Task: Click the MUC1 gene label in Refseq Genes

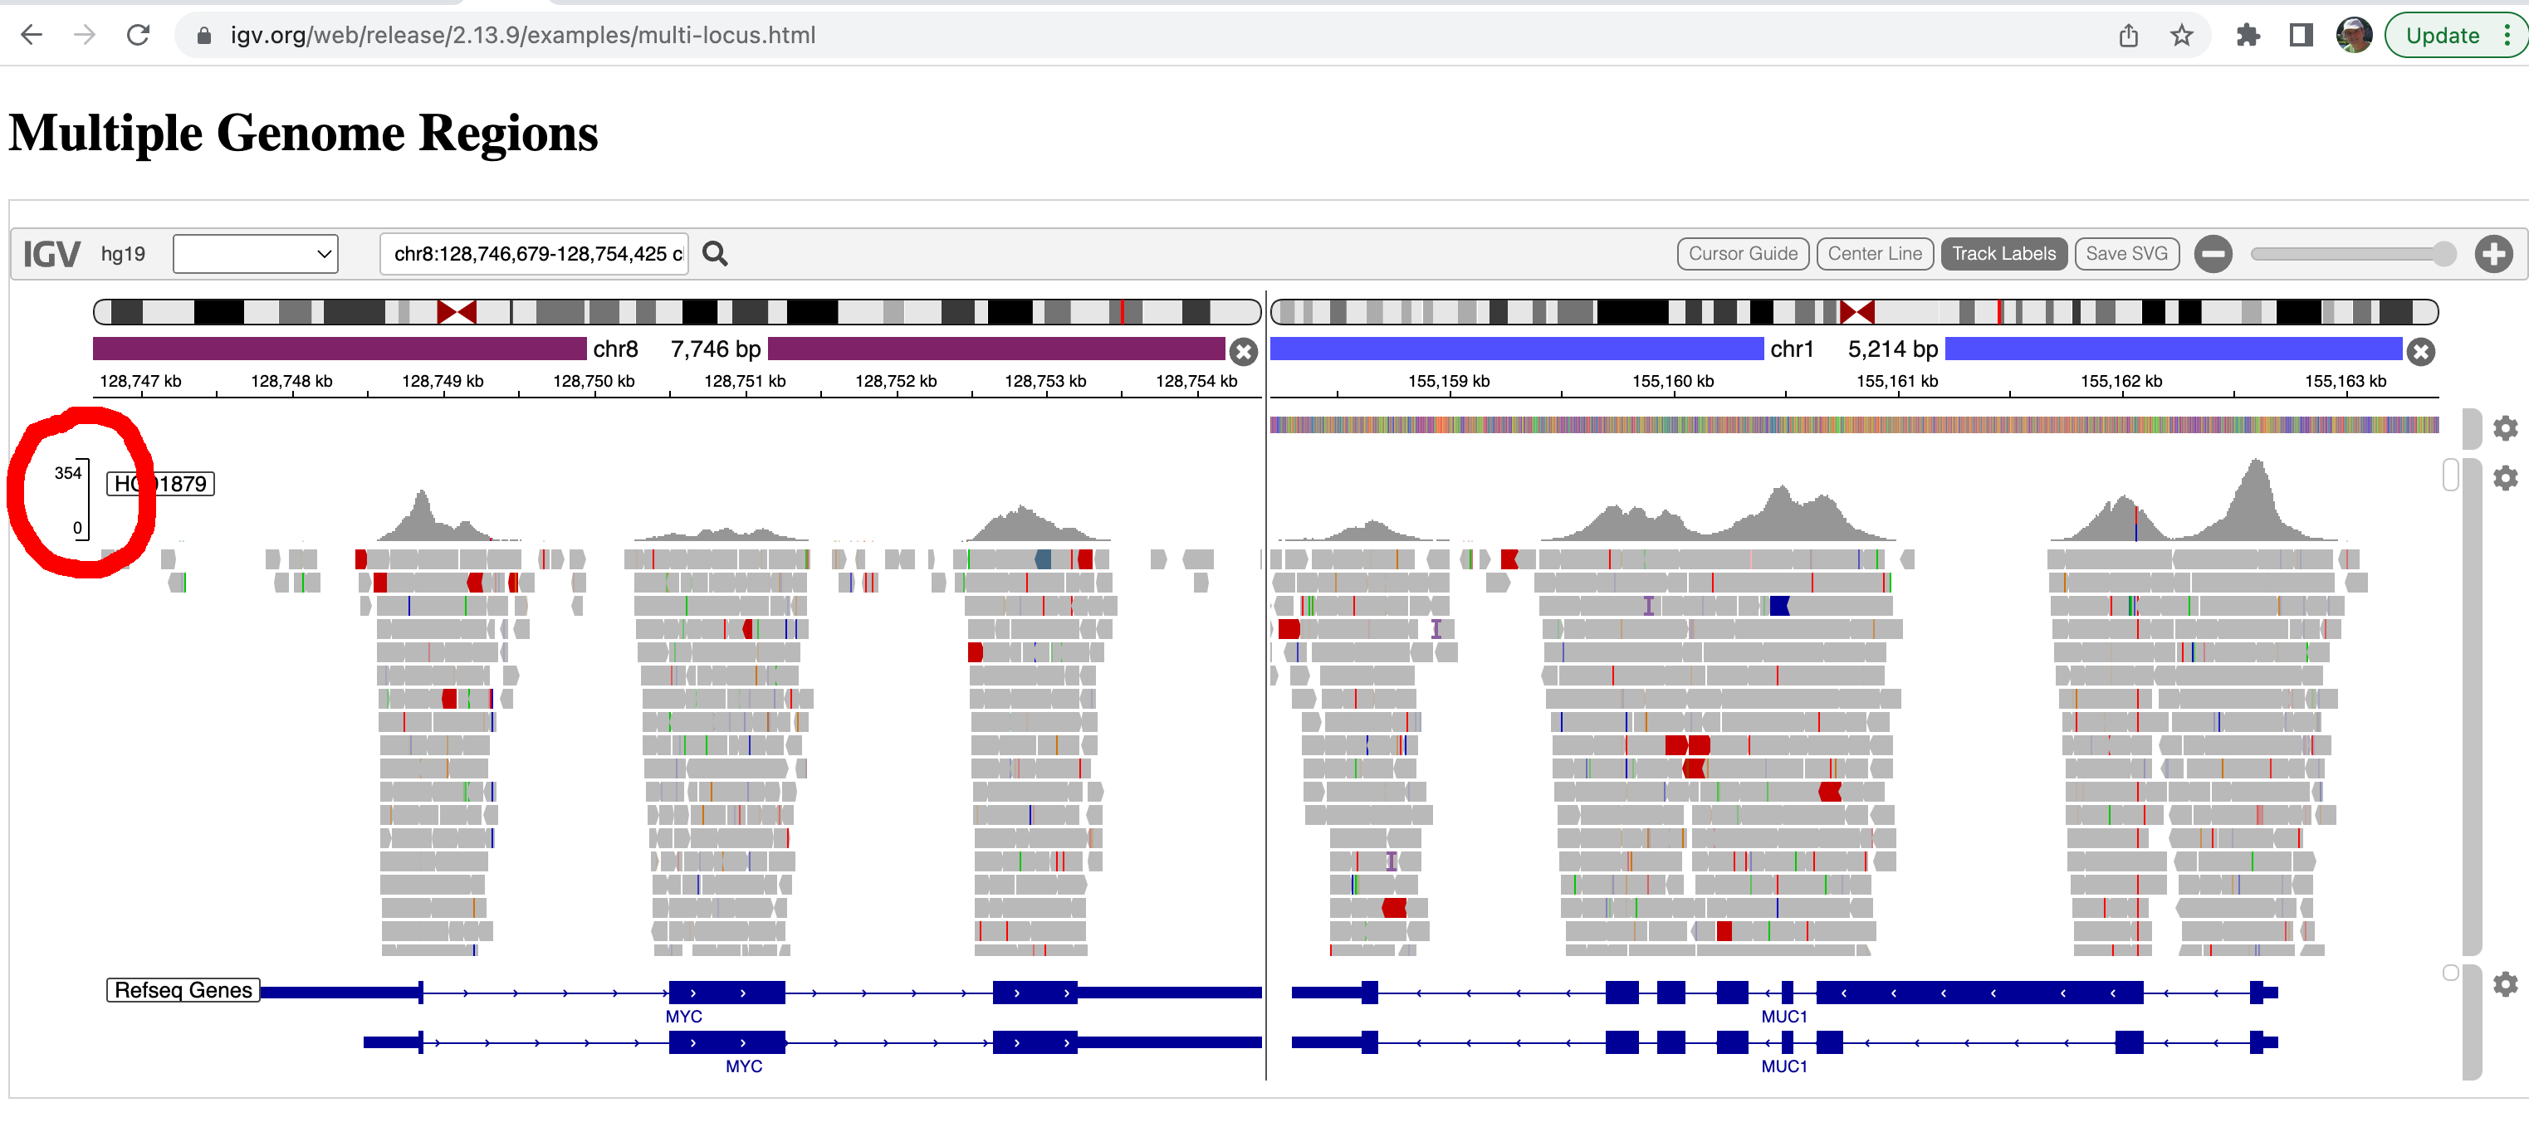Action: click(1785, 1017)
